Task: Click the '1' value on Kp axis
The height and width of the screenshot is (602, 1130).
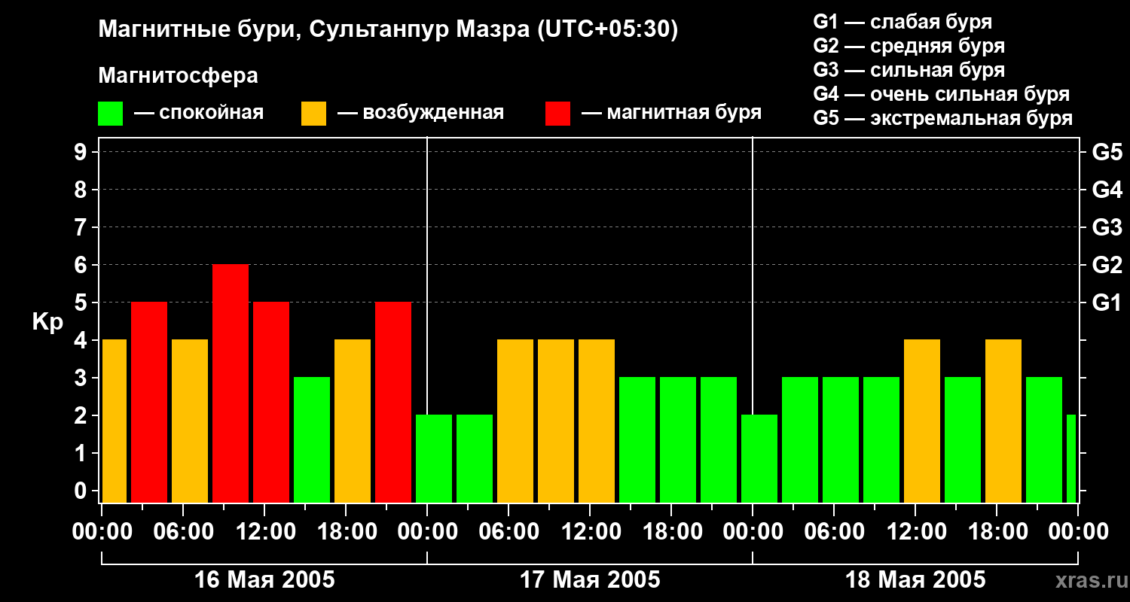Action: (82, 453)
